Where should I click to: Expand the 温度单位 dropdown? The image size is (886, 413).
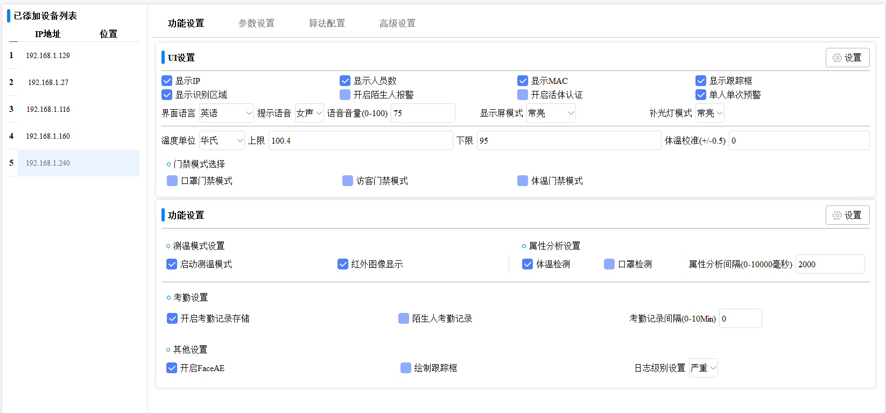[222, 140]
